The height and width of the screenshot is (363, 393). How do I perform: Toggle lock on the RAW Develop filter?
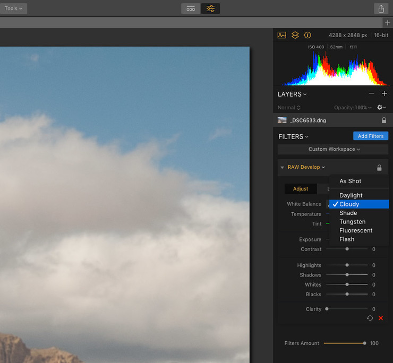379,168
